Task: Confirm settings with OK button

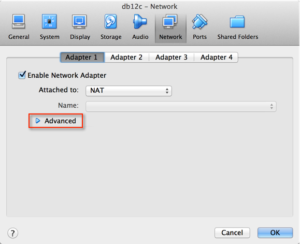Action: 275,233
